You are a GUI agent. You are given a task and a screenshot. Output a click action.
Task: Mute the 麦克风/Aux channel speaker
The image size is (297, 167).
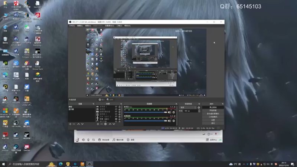[170, 112]
